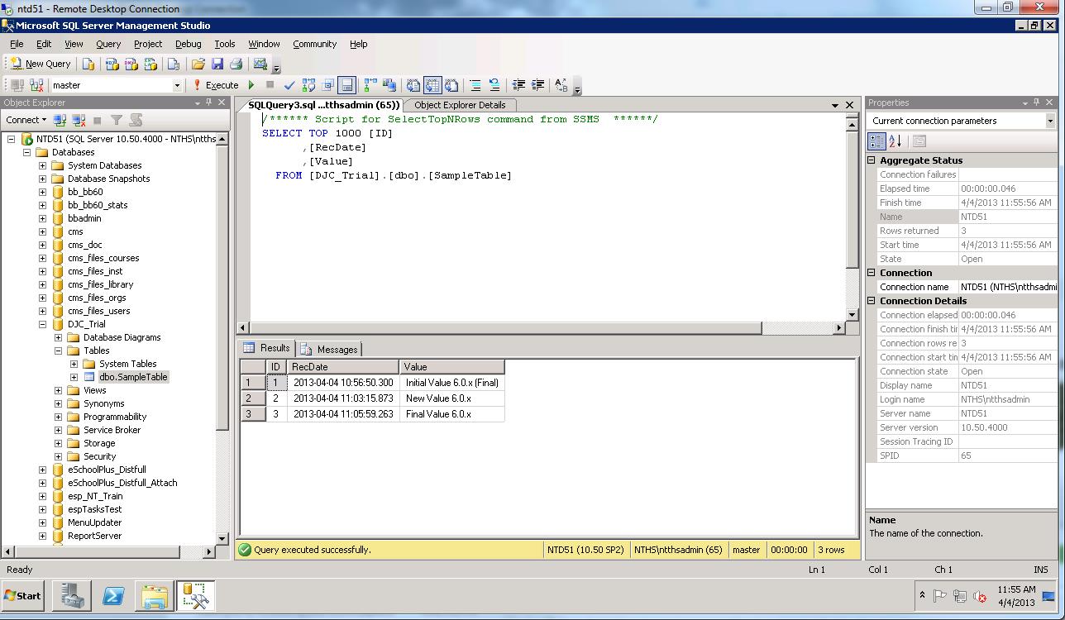Click the Database Engine Query icon
Image resolution: width=1065 pixels, height=620 pixels.
(88, 64)
